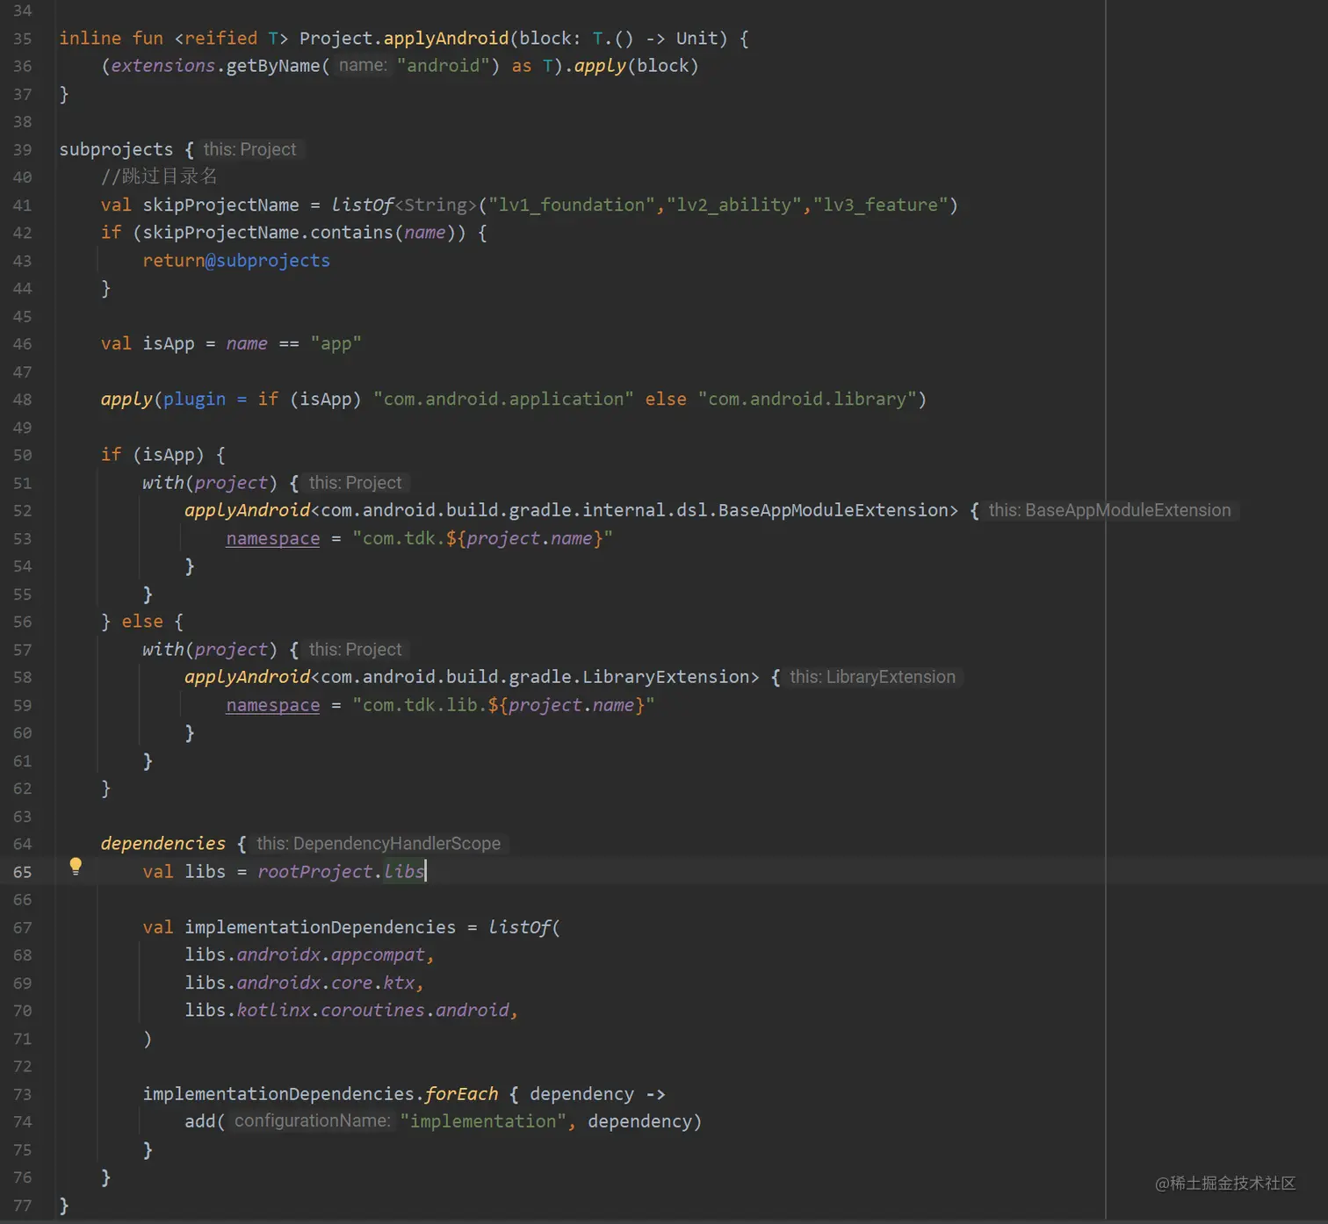This screenshot has width=1328, height=1224.
Task: Click 'with(project)' on line 51
Action: 210,484
